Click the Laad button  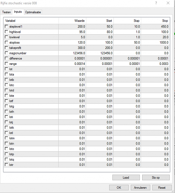point(126,178)
